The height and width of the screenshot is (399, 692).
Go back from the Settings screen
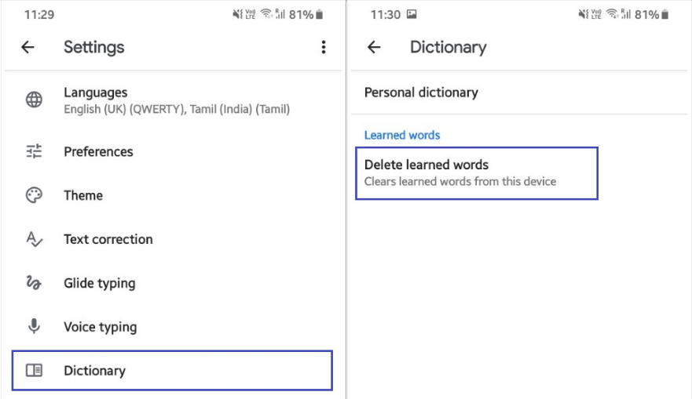(x=27, y=47)
